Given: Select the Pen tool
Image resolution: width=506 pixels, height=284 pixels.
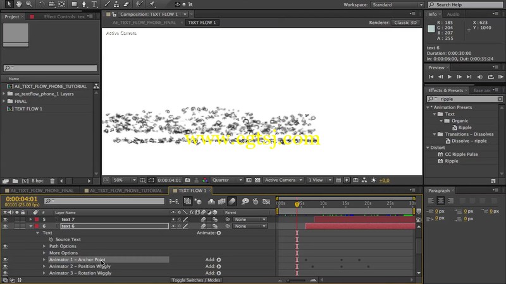Looking at the screenshot, I should click(84, 4).
